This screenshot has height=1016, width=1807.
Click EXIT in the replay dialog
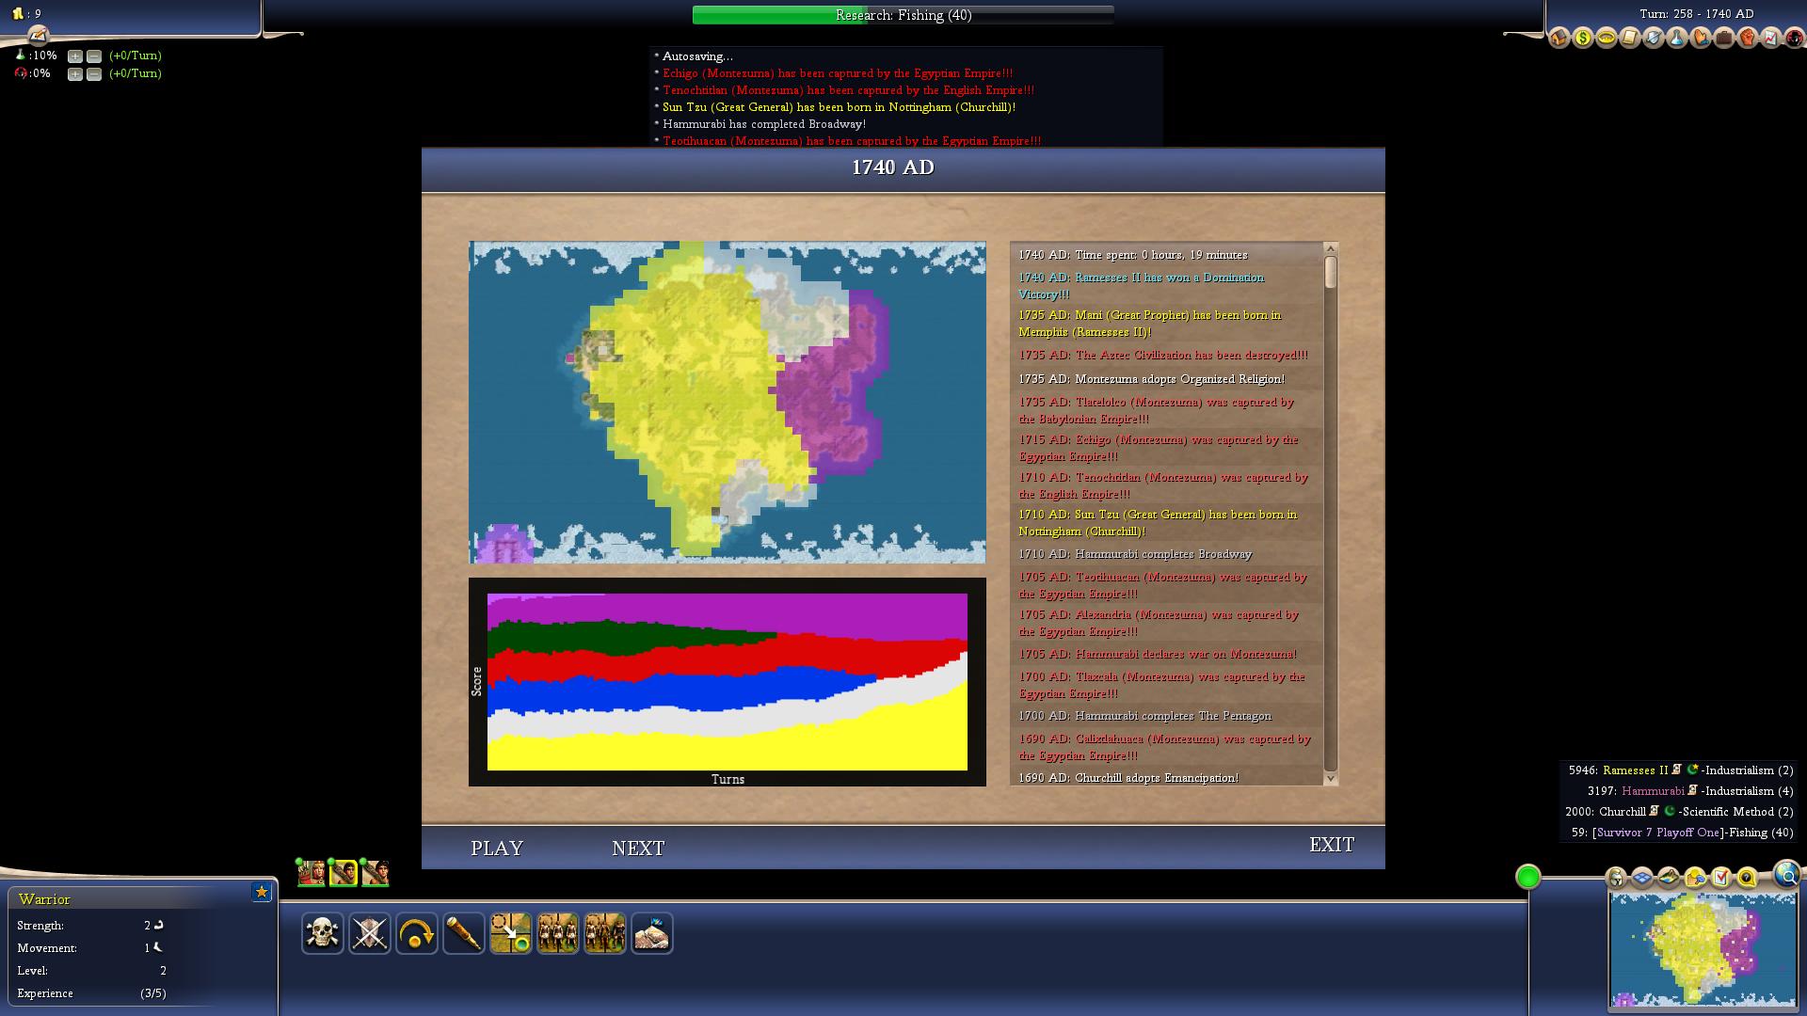click(x=1332, y=845)
